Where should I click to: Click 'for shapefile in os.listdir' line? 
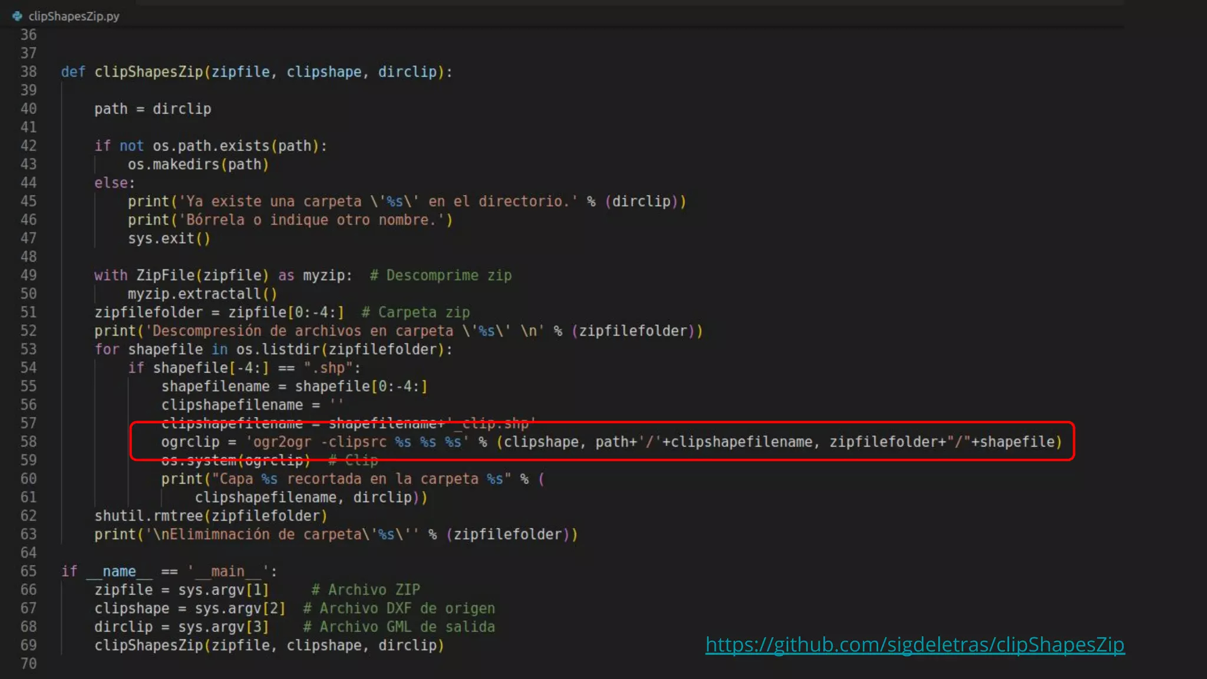click(273, 350)
